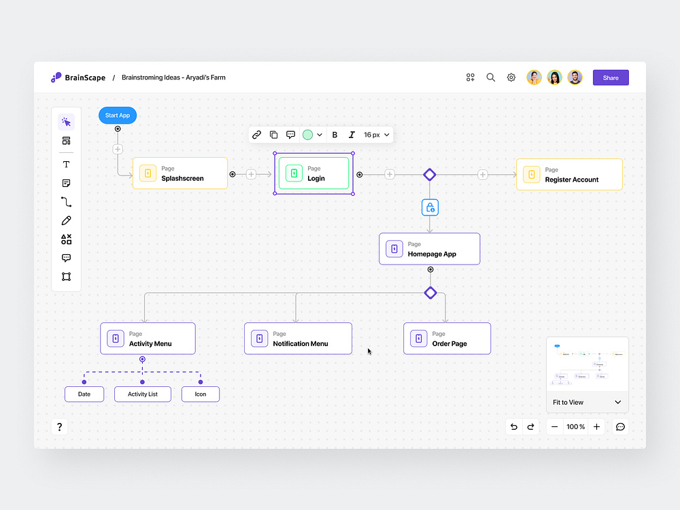This screenshot has width=680, height=510.
Task: Toggle bold formatting for Login node
Action: tap(335, 135)
